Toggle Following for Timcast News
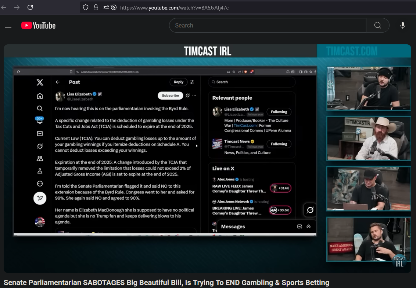416x288 pixels. [279, 144]
